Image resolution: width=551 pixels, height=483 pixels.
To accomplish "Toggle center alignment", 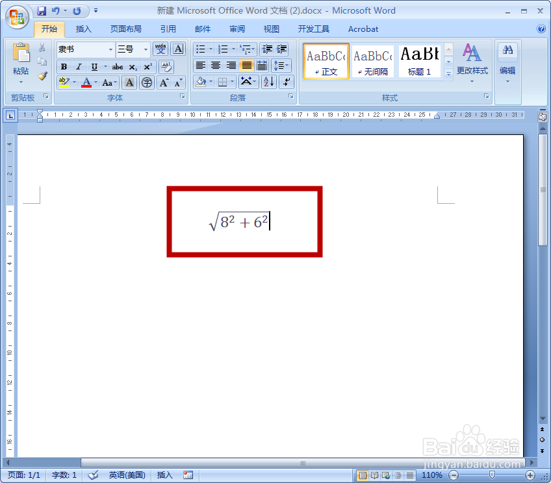I will [x=218, y=65].
